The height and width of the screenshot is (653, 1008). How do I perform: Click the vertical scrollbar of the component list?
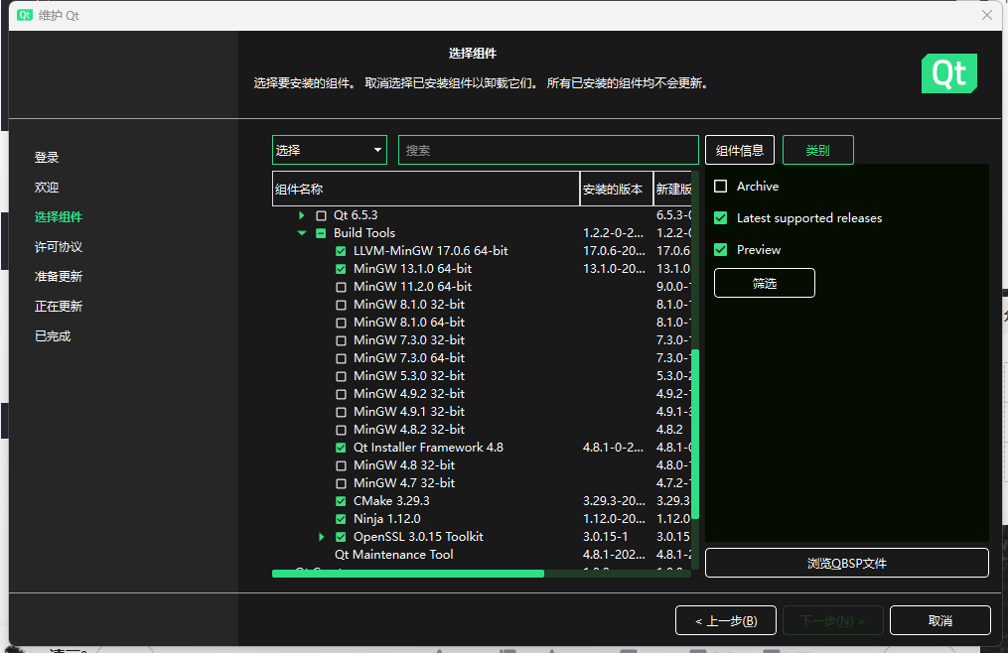(695, 434)
